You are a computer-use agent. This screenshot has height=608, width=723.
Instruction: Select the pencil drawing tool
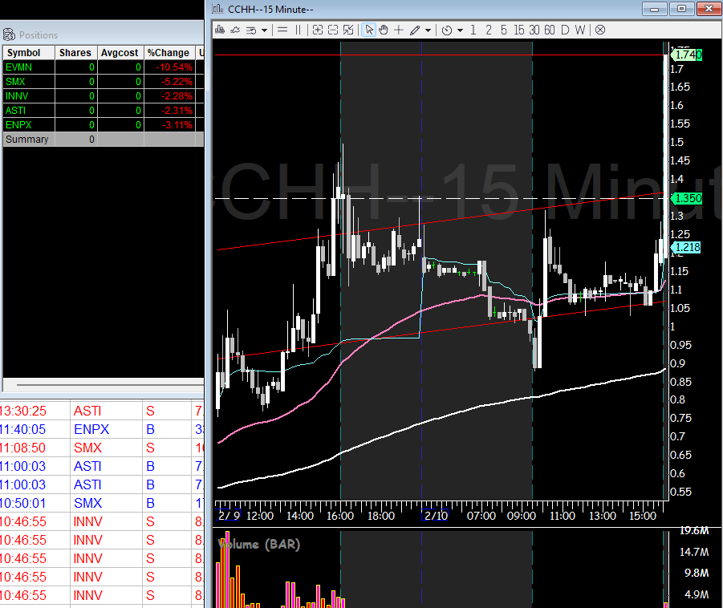coord(415,30)
